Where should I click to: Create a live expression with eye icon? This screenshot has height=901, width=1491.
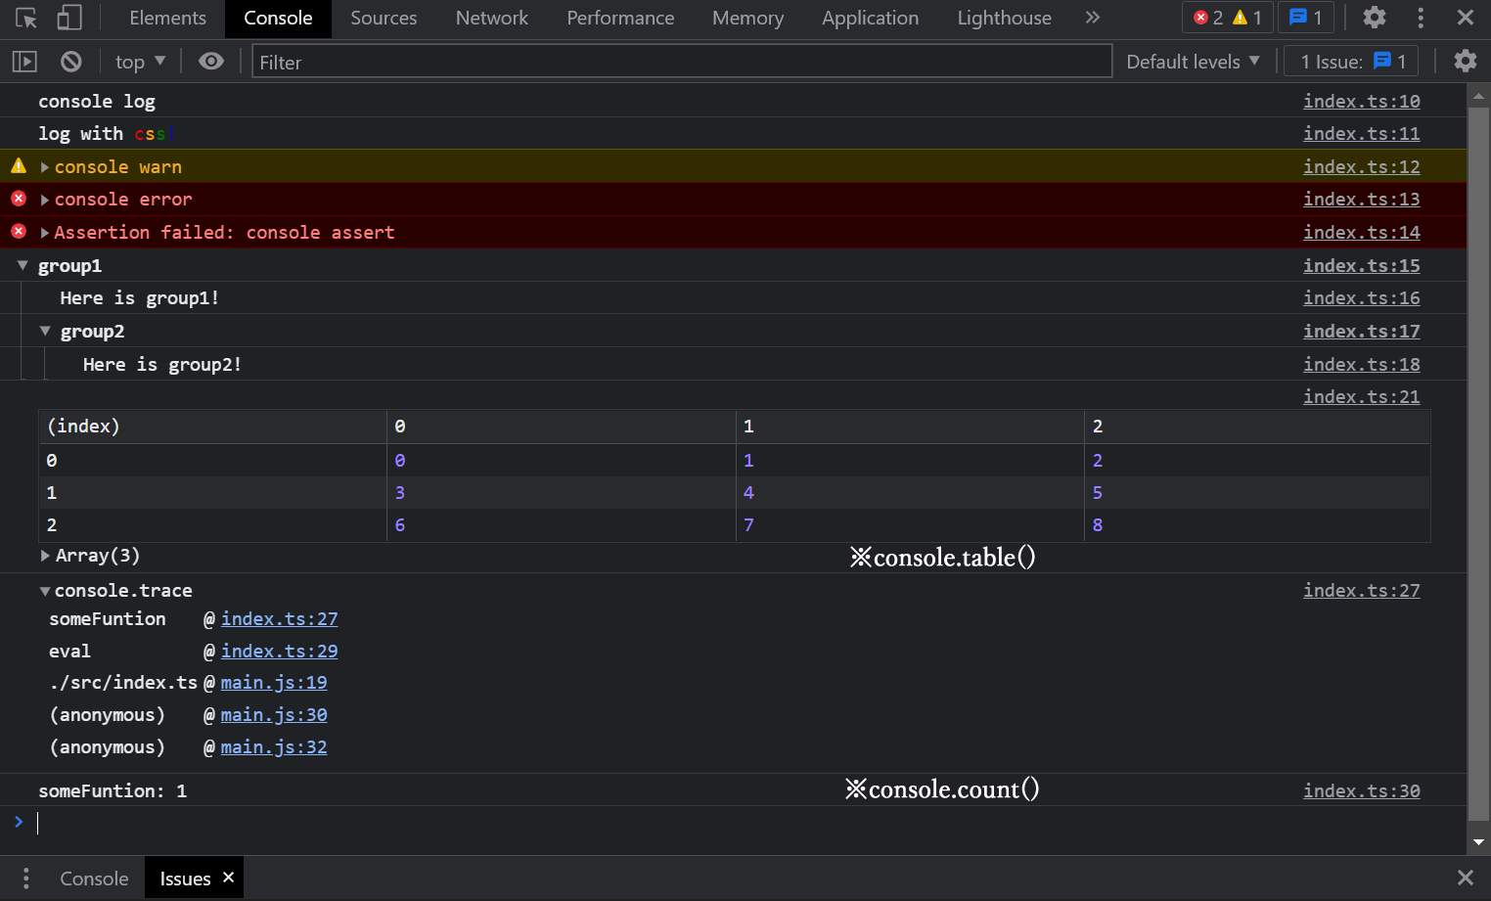click(x=211, y=62)
